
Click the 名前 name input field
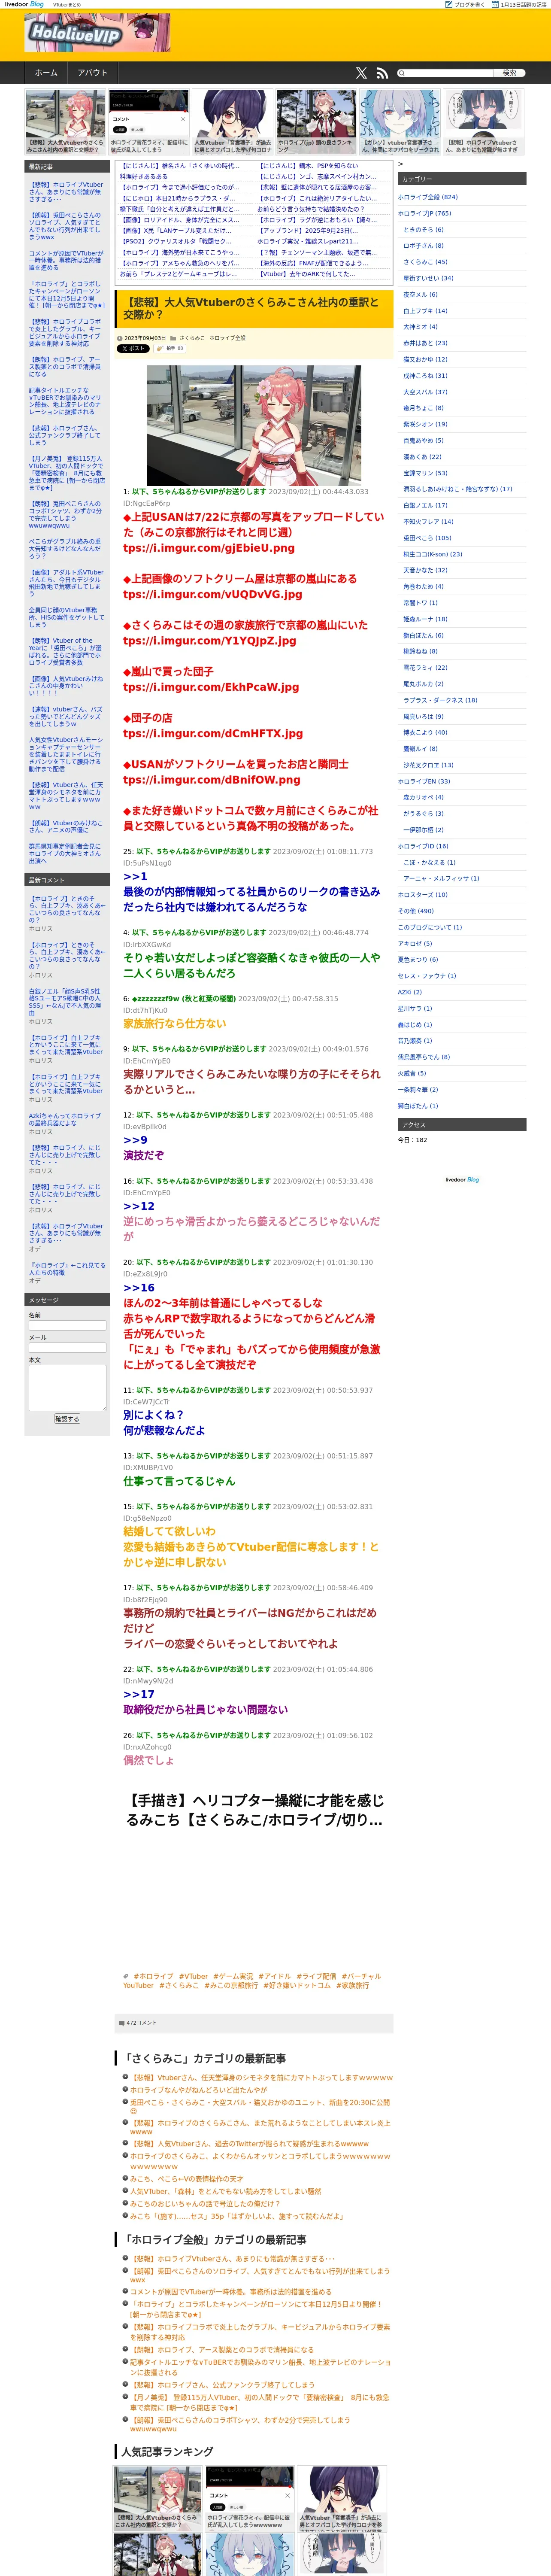coord(67,1325)
